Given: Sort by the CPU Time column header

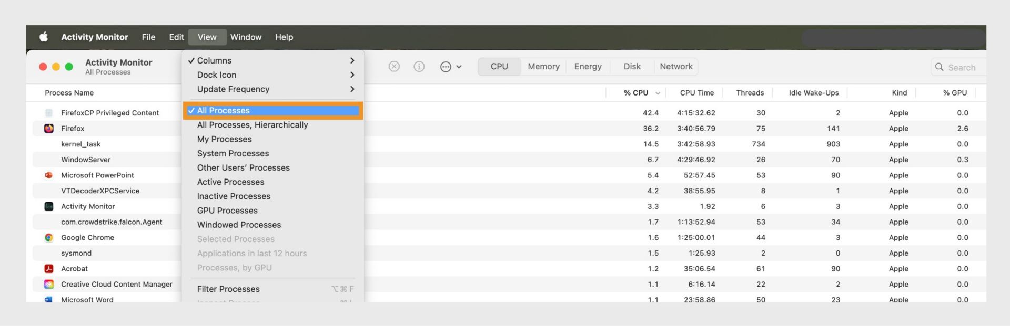Looking at the screenshot, I should [x=696, y=93].
